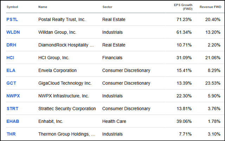Click the Willdan Group, Inc. company name
Image resolution: width=225 pixels, height=141 pixels.
(x=57, y=32)
